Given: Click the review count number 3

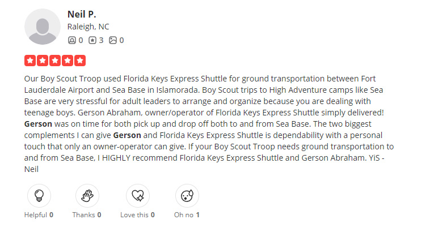Looking at the screenshot, I should pos(101,40).
